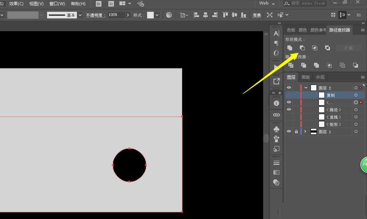Open the Character panel icon
The height and width of the screenshot is (219, 367).
276,33
